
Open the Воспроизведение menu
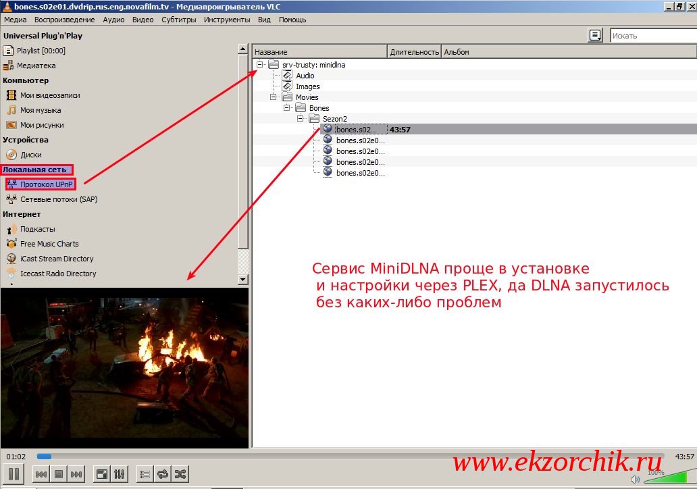(x=64, y=20)
